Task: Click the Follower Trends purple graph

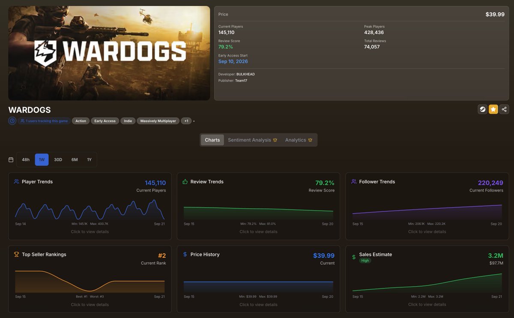Action: (x=427, y=212)
